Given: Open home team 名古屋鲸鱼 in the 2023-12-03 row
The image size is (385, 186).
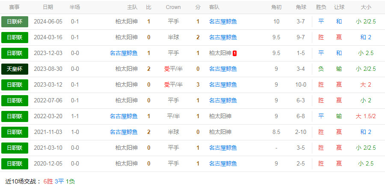Looking at the screenshot, I should 124,53.
